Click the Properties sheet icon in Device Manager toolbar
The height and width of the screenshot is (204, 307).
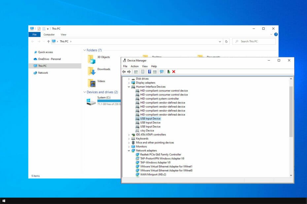click(143, 72)
